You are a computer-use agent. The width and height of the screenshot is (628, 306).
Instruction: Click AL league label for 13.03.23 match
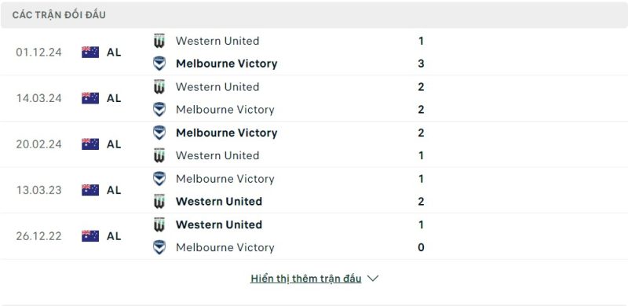click(x=114, y=190)
